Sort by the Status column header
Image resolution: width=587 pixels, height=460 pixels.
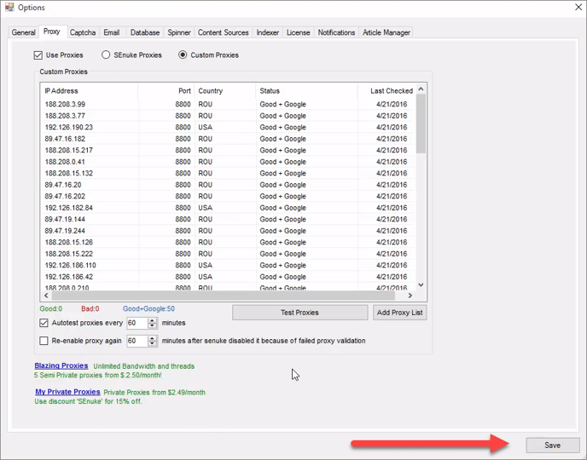point(306,91)
